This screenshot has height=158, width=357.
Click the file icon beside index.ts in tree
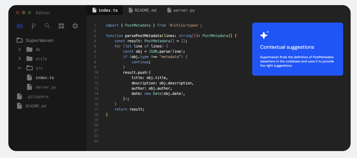pos(29,77)
